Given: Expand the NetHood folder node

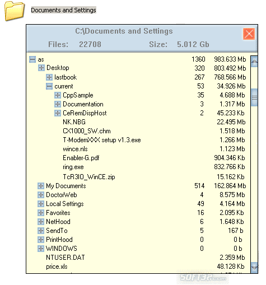Looking at the screenshot, I should click(x=41, y=222).
